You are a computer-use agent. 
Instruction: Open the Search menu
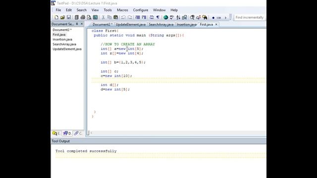pyautogui.click(x=81, y=10)
